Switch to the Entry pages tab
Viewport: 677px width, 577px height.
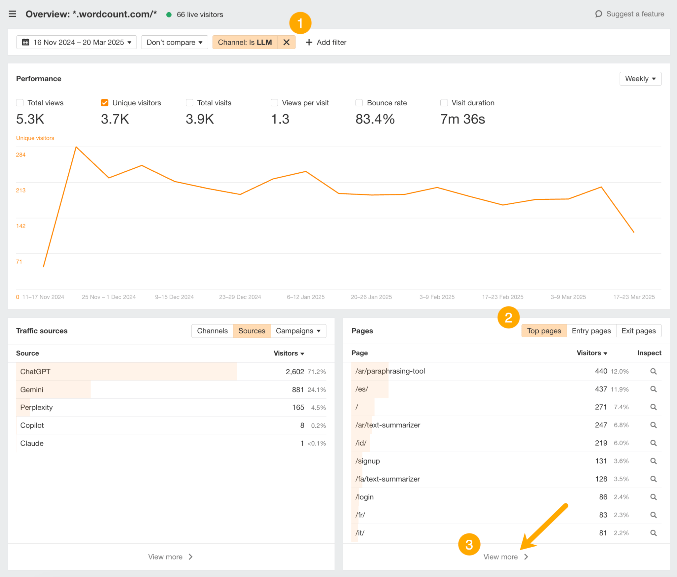(x=591, y=331)
